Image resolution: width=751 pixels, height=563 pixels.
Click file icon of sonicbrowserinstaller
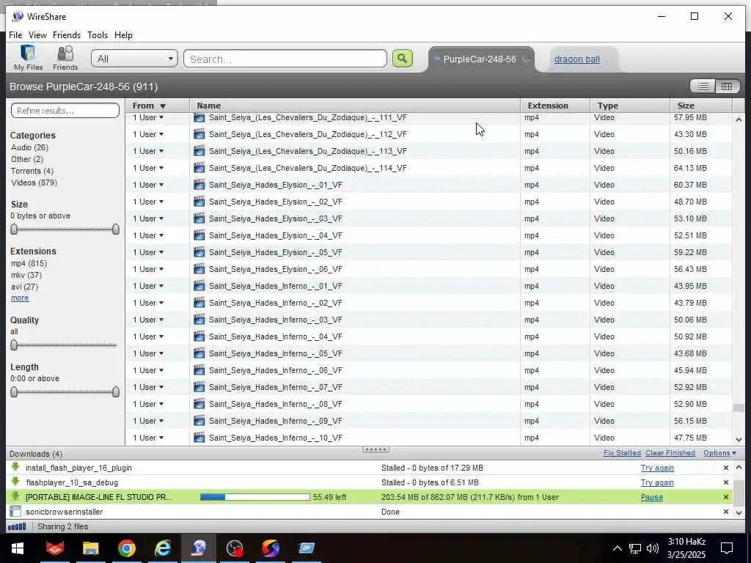15,511
